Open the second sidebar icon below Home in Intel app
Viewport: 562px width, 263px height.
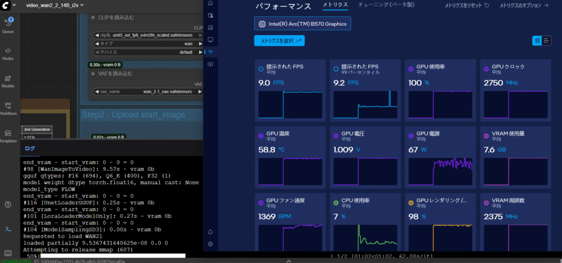pyautogui.click(x=210, y=15)
